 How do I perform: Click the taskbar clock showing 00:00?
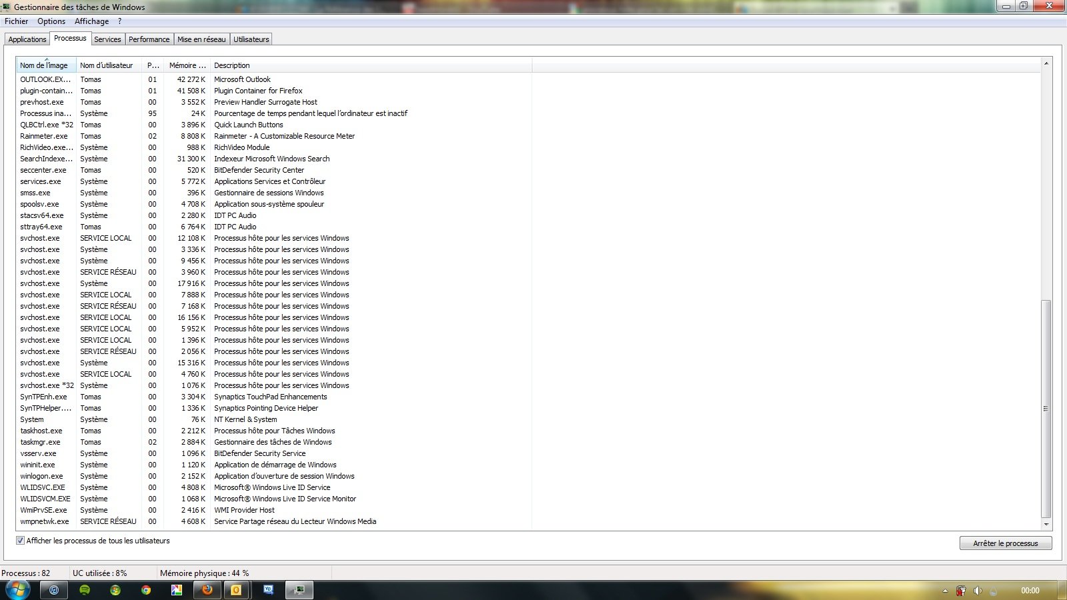[x=1030, y=591]
